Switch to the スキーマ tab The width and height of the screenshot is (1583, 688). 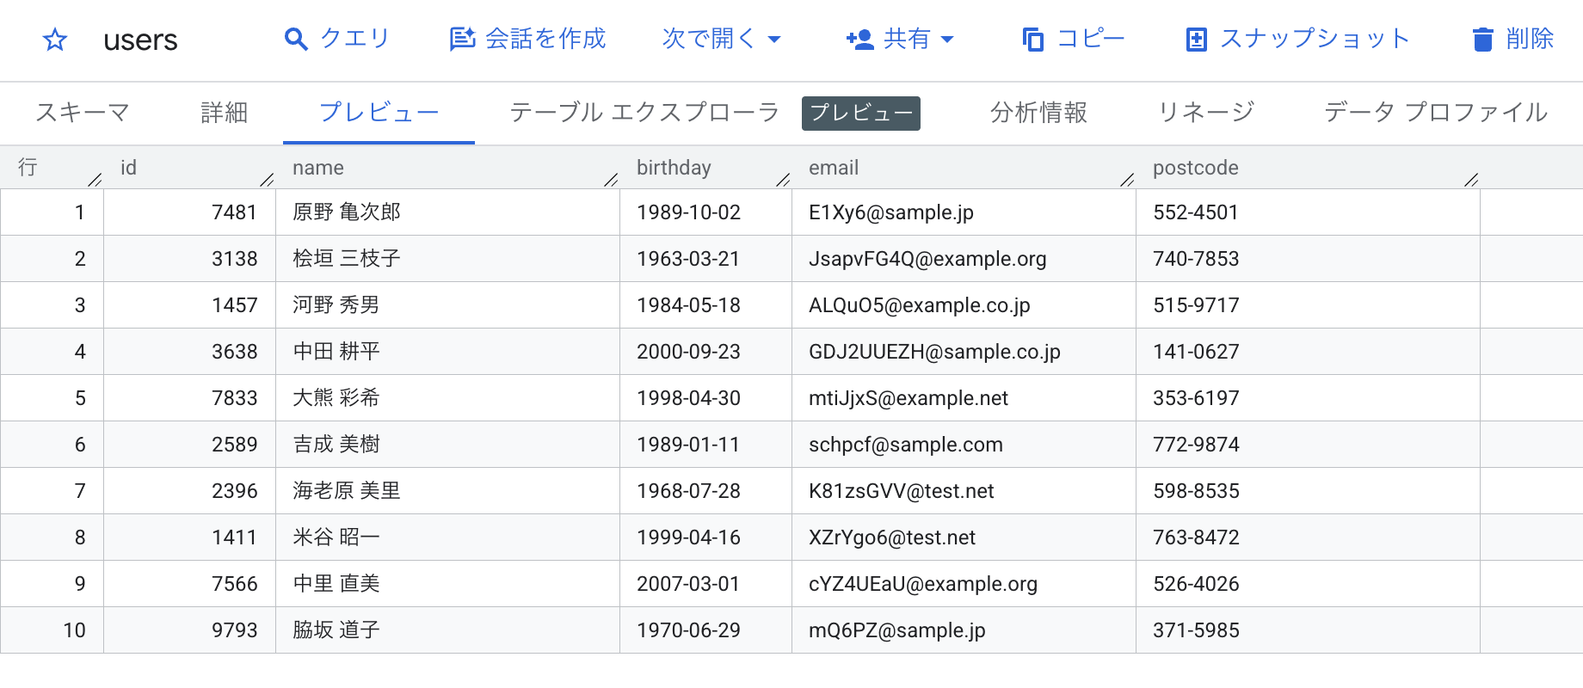coord(83,113)
